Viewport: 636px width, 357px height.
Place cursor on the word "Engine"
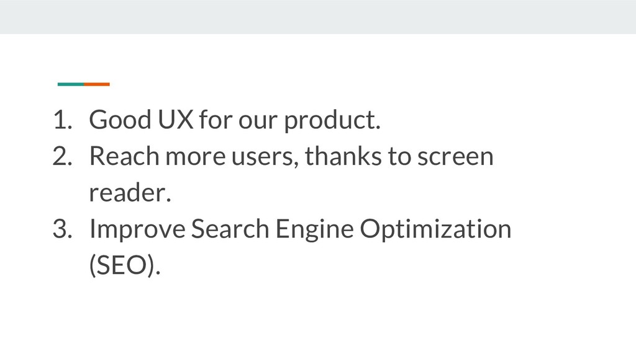coord(315,231)
